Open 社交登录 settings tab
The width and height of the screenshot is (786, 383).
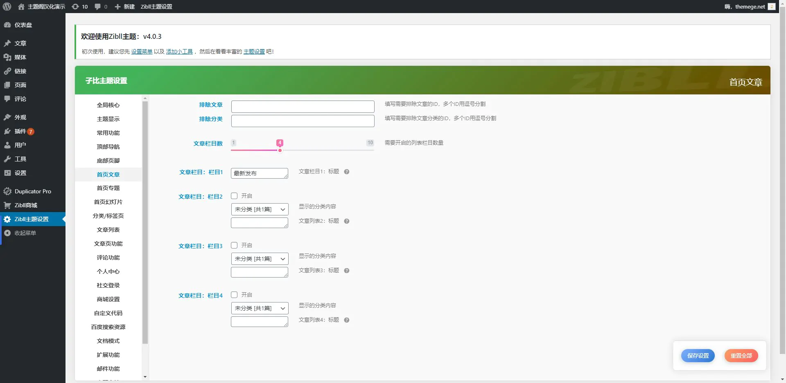click(108, 285)
